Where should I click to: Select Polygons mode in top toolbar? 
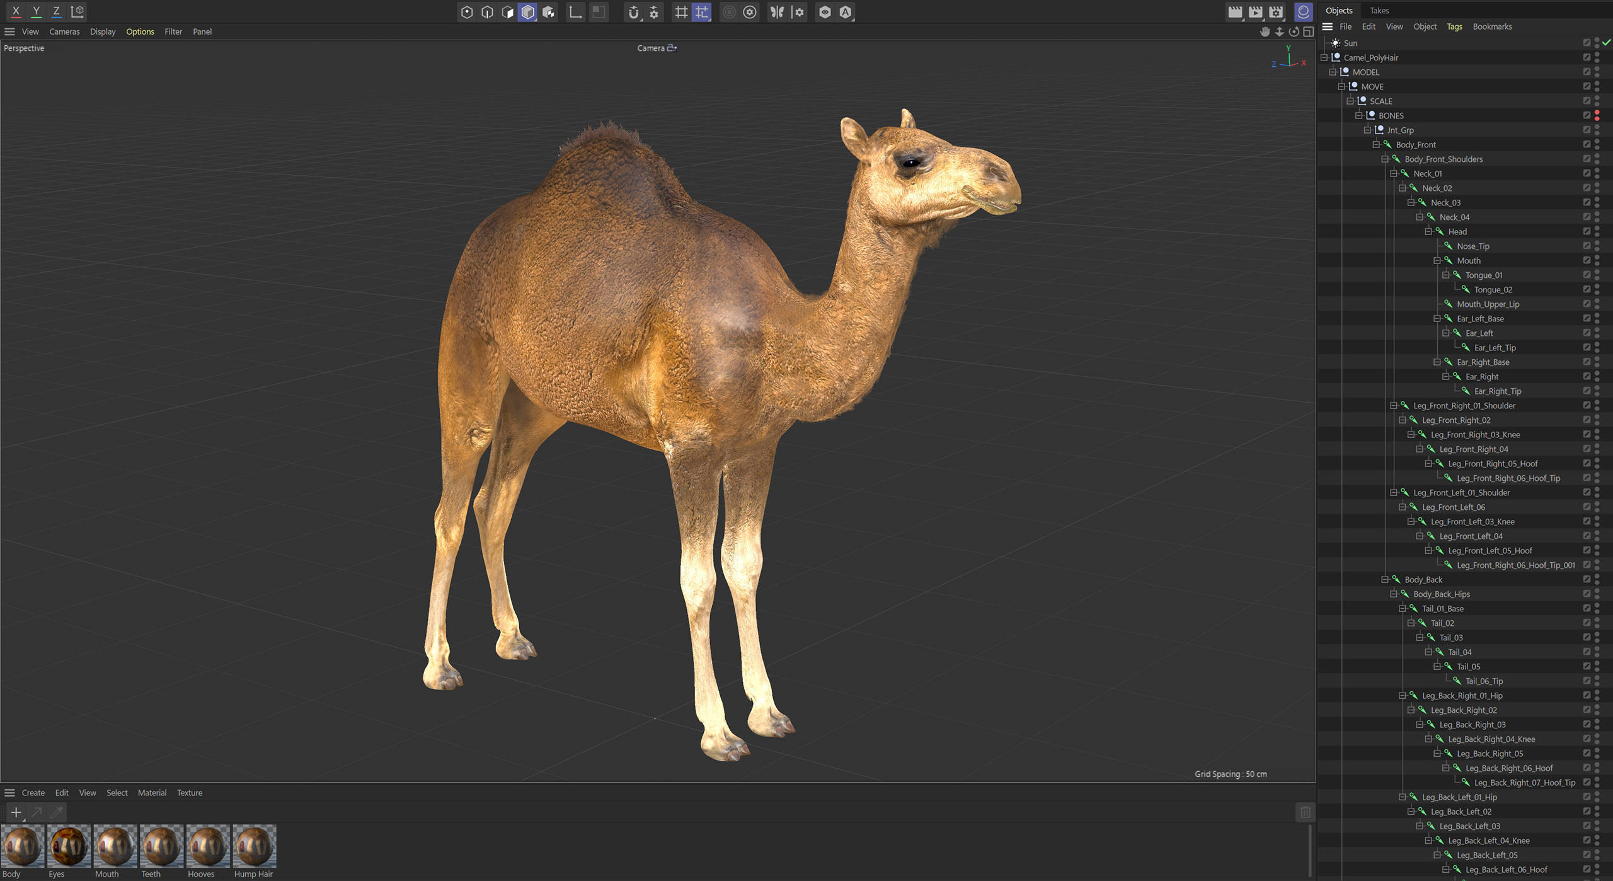tap(507, 12)
